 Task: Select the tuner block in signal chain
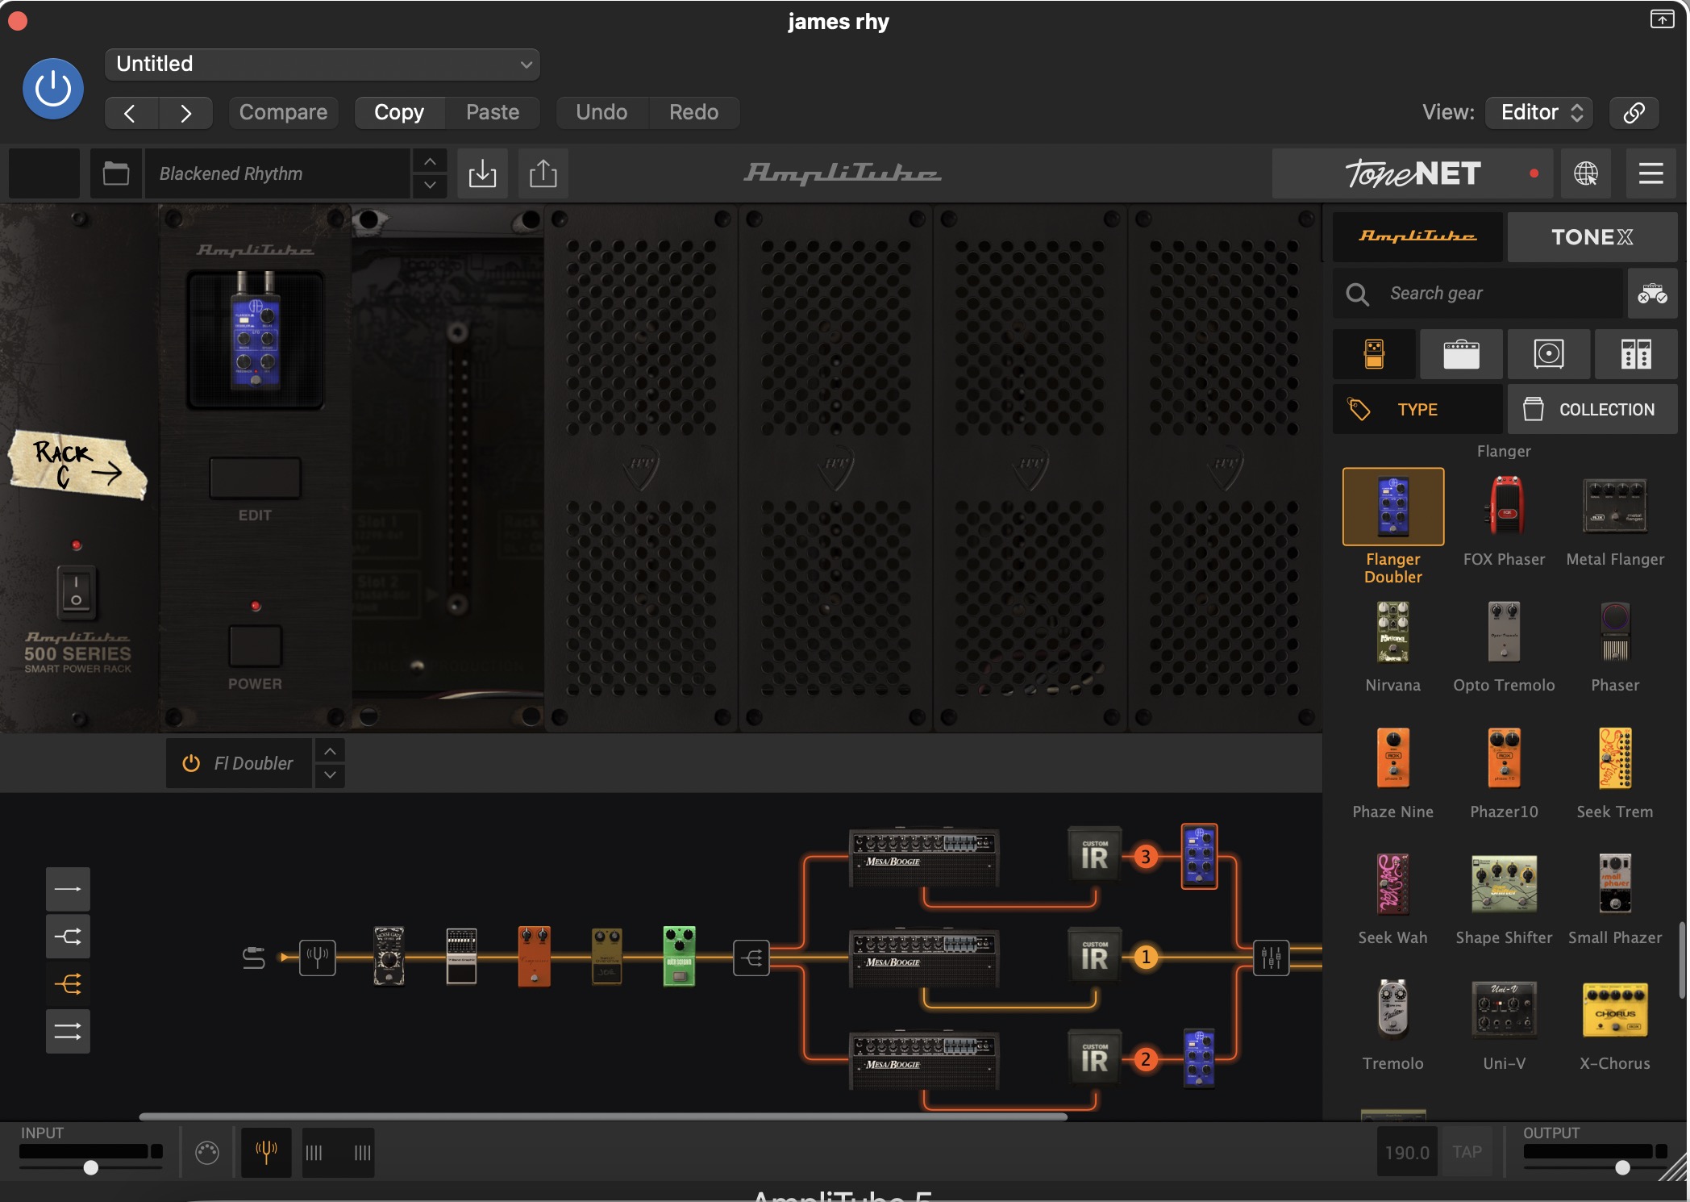coord(318,958)
